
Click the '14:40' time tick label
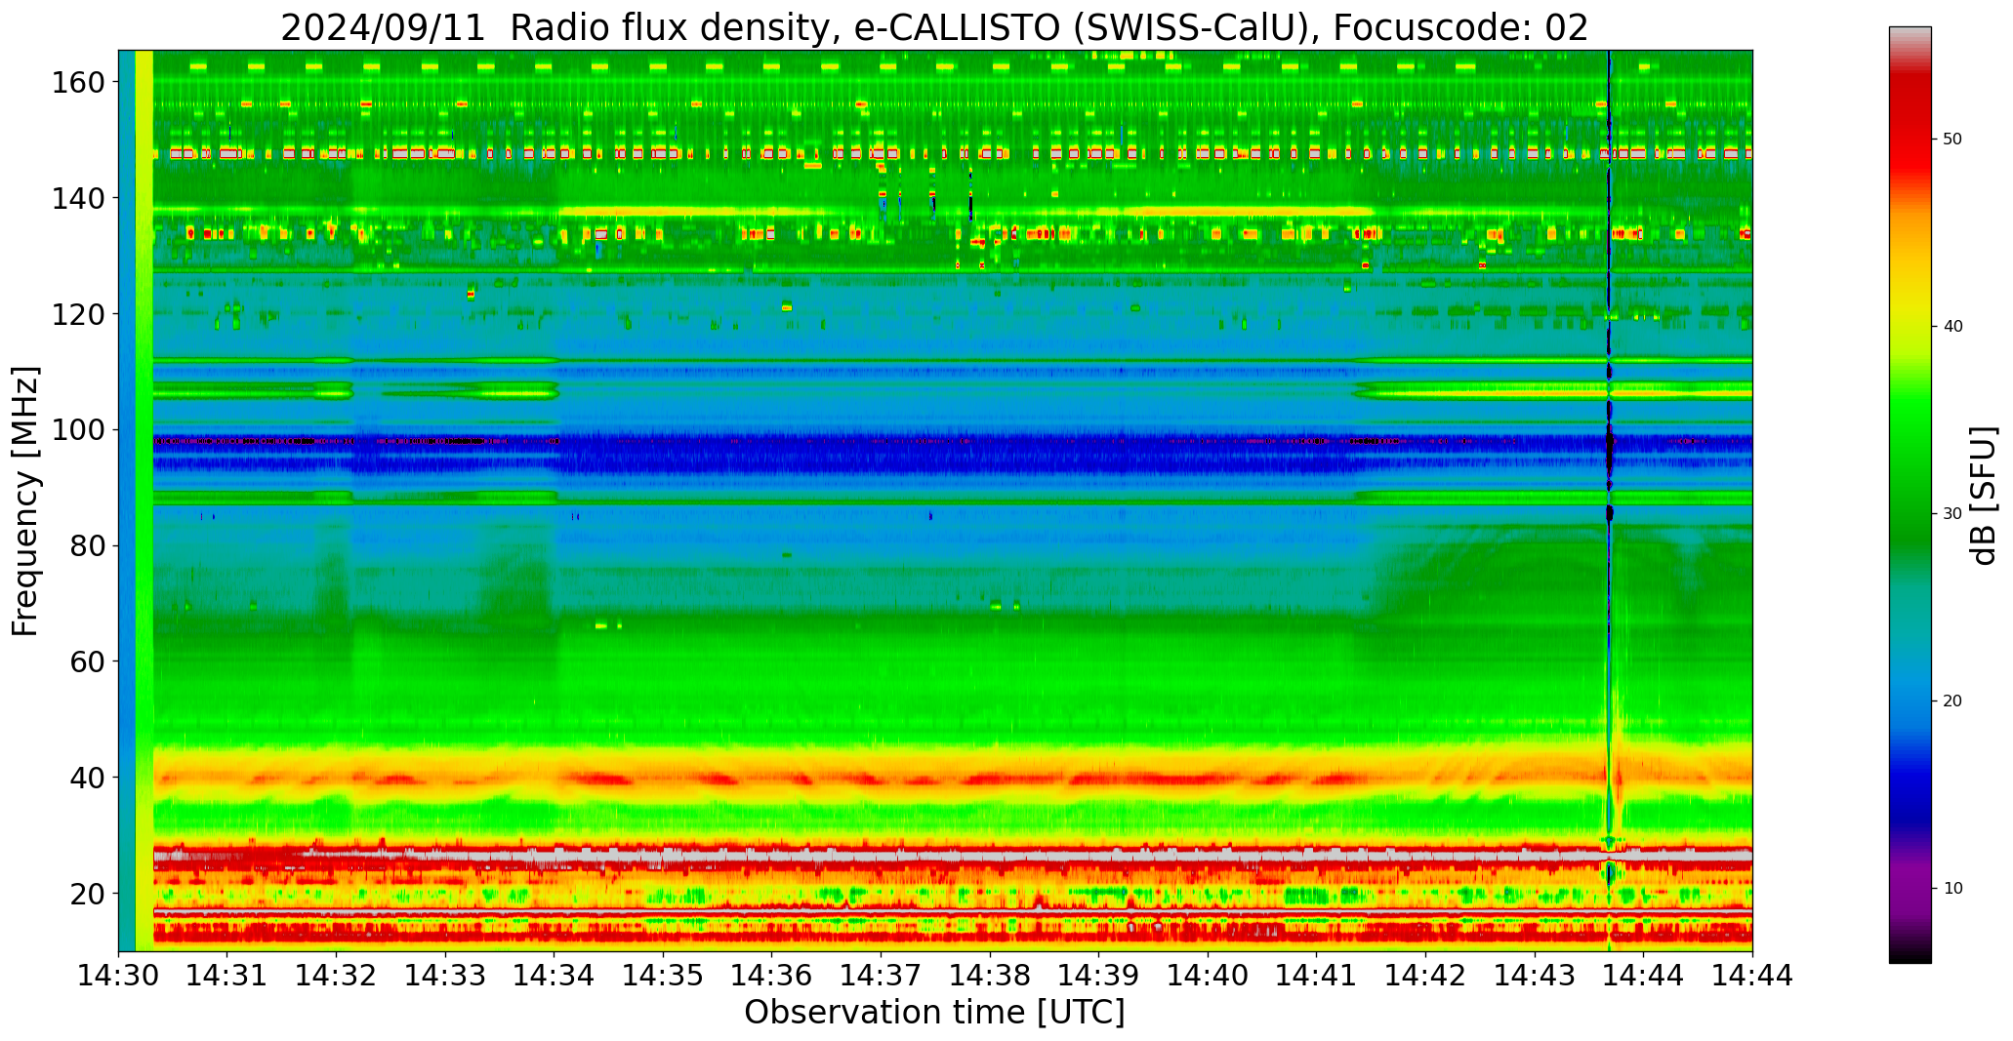[x=1208, y=975]
